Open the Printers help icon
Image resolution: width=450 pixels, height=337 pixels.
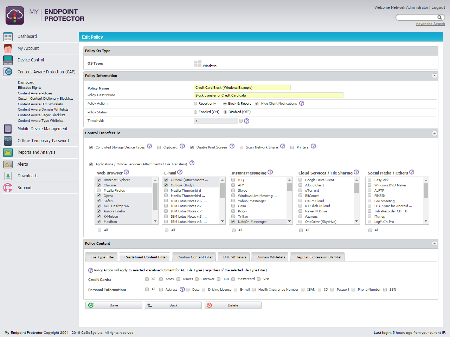tap(314, 146)
